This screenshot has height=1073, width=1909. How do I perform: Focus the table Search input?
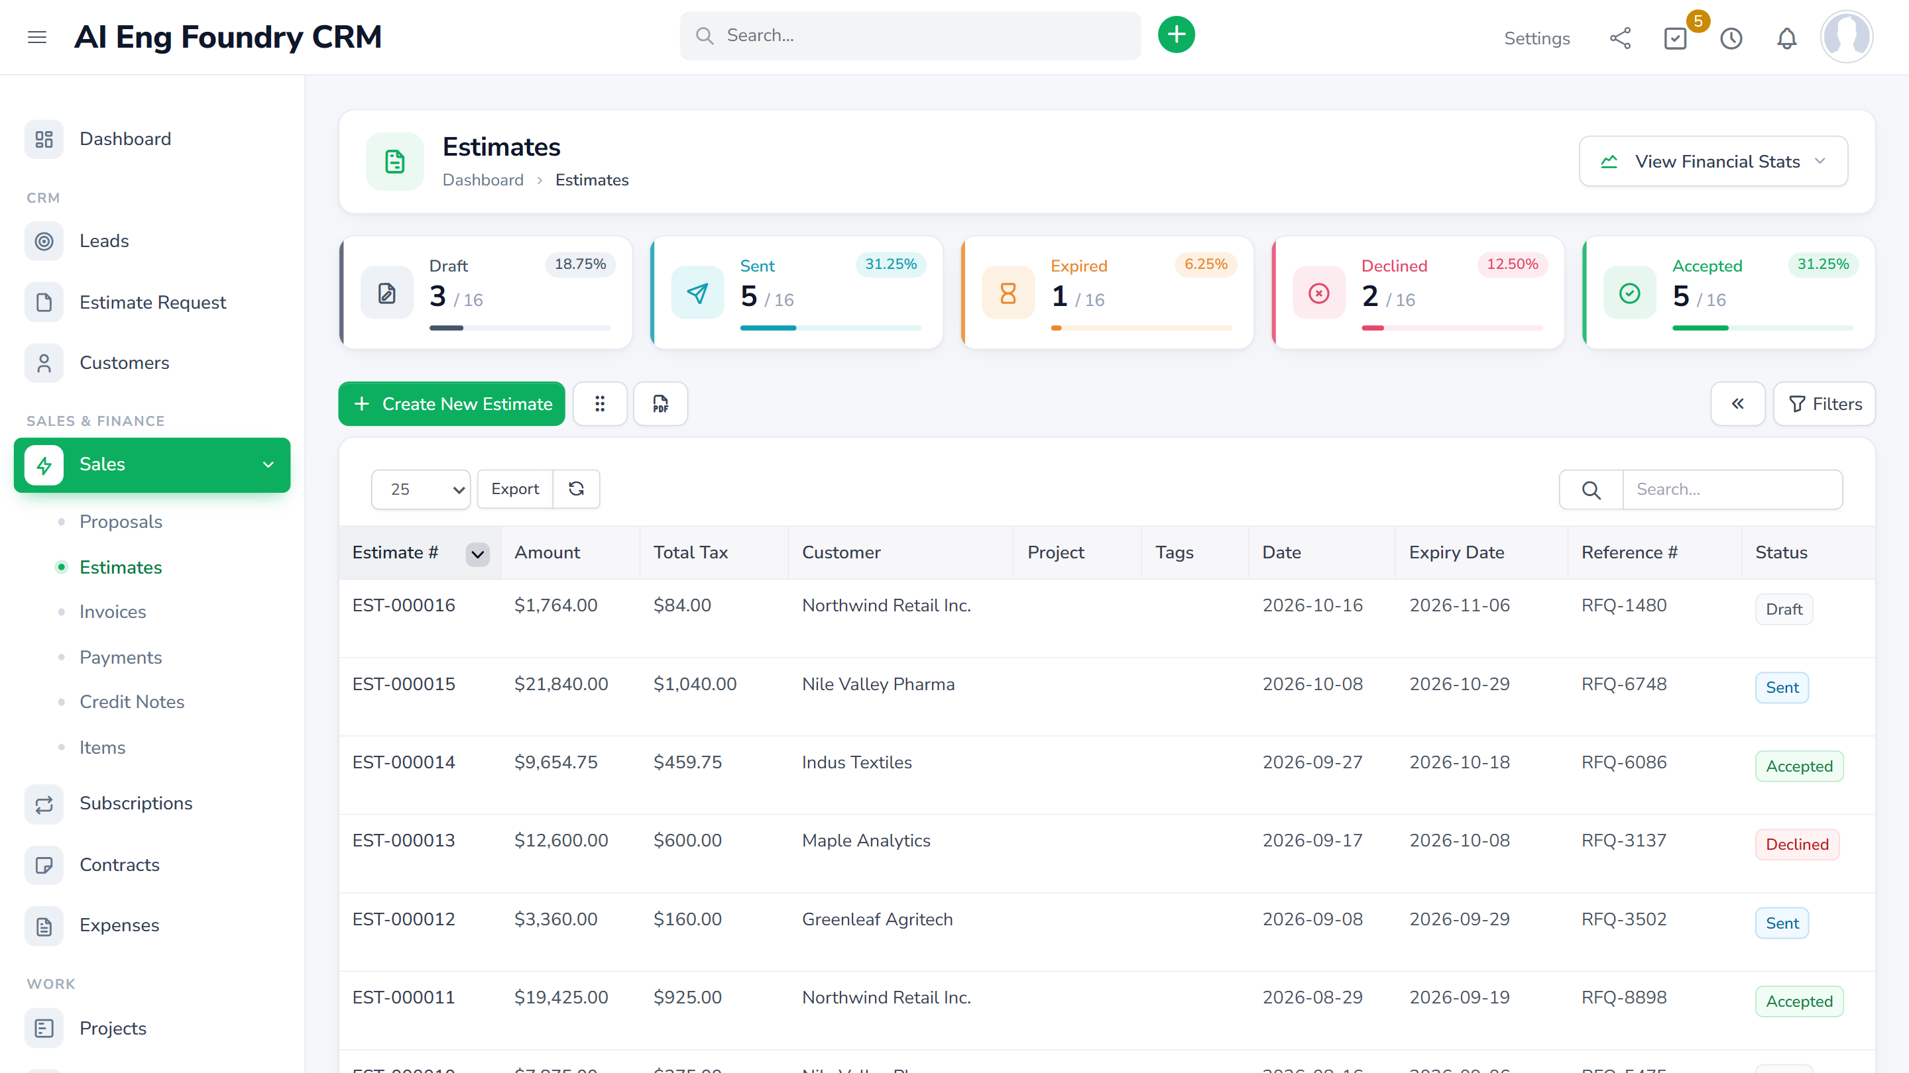point(1732,489)
